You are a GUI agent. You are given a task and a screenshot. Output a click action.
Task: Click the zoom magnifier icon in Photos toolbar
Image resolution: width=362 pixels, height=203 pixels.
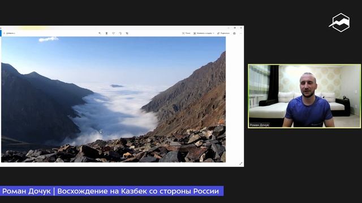pos(100,33)
